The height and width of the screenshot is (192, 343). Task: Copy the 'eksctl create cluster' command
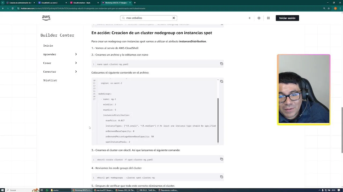point(222,159)
